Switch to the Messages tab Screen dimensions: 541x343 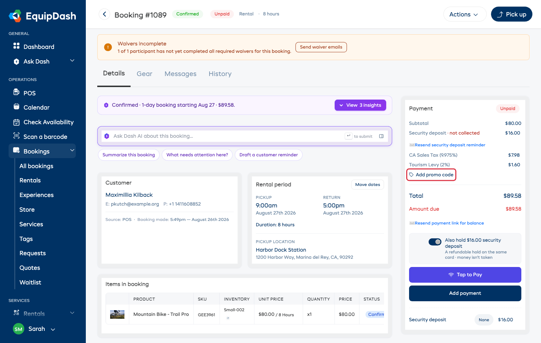tap(181, 74)
